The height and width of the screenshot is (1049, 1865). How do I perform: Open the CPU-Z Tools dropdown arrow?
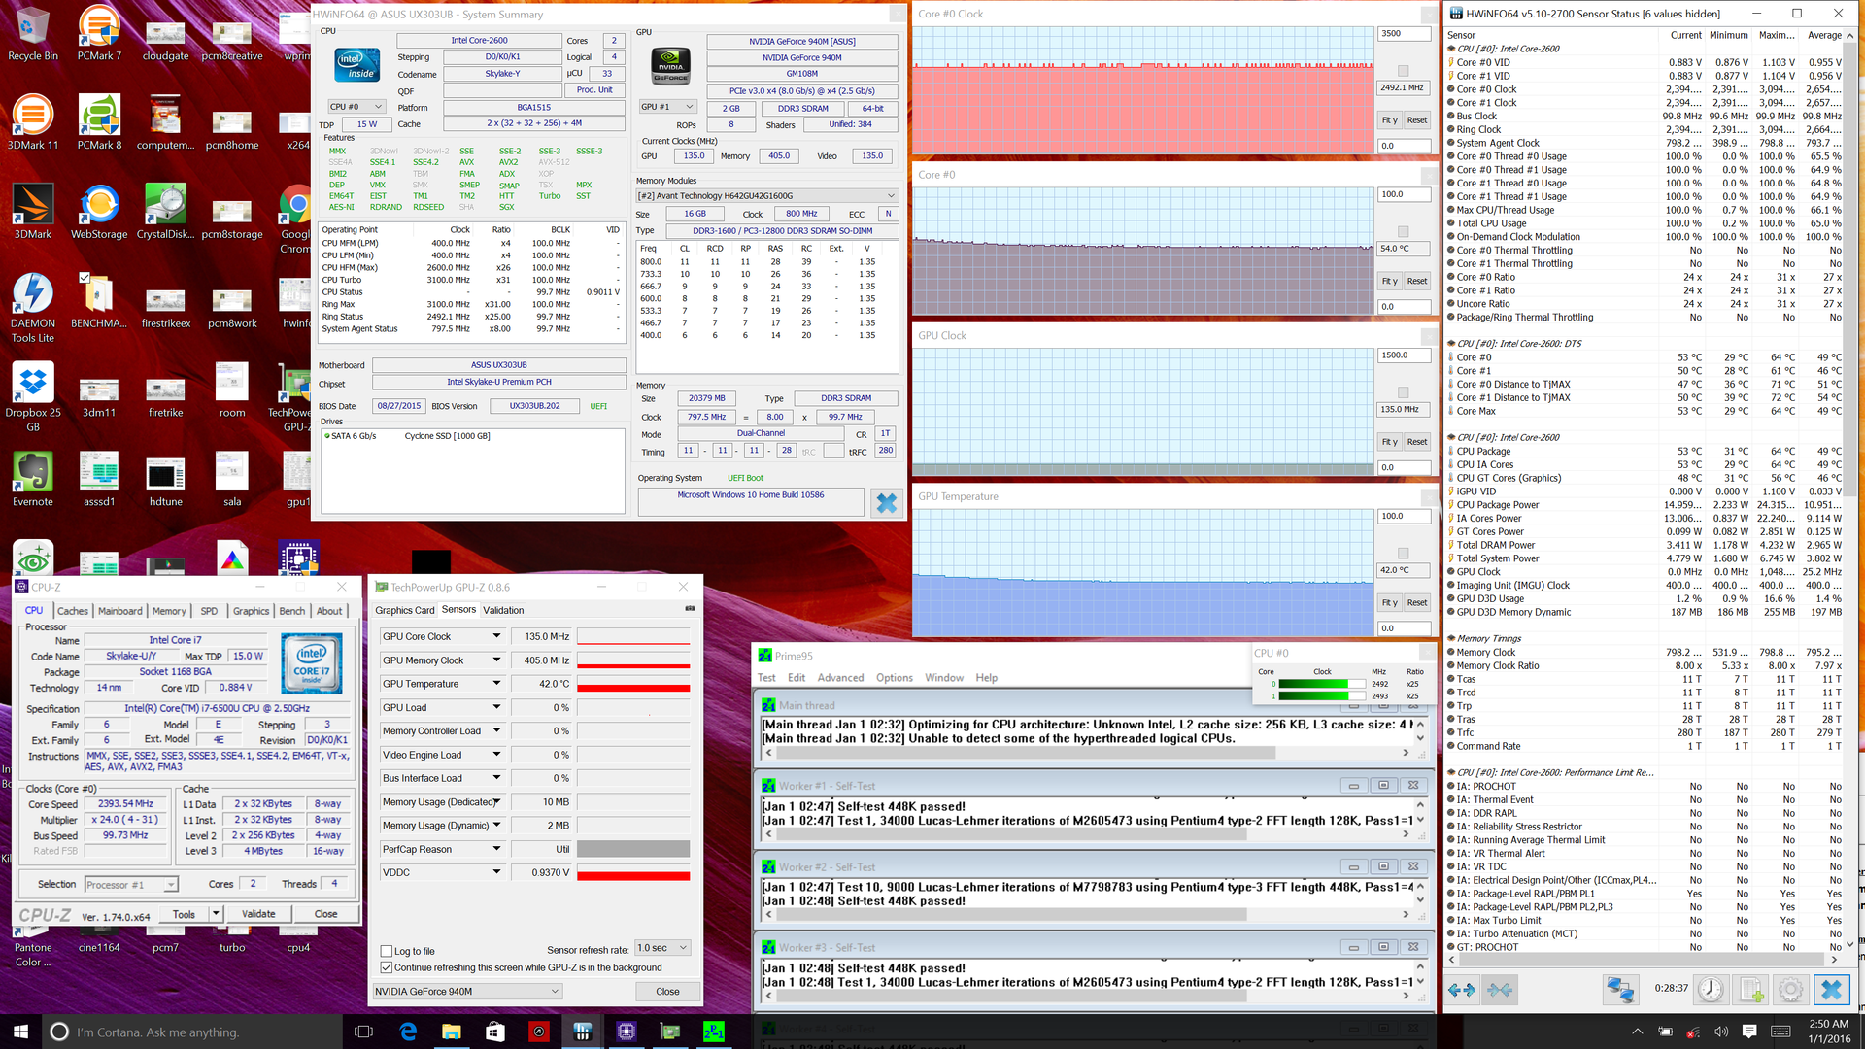coord(216,913)
